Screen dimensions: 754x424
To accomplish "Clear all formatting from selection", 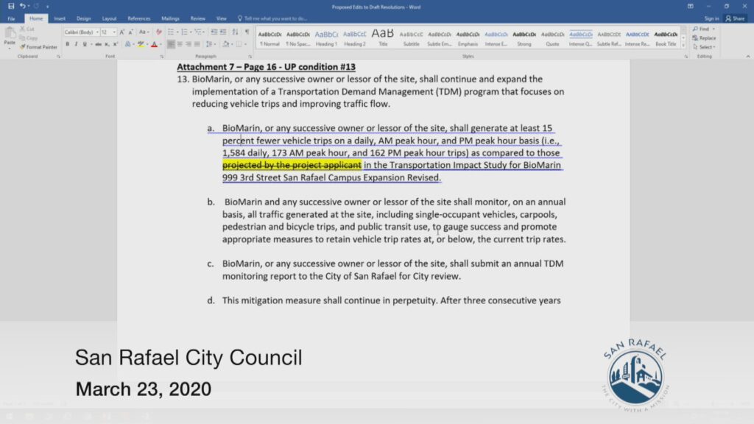I will tap(159, 32).
